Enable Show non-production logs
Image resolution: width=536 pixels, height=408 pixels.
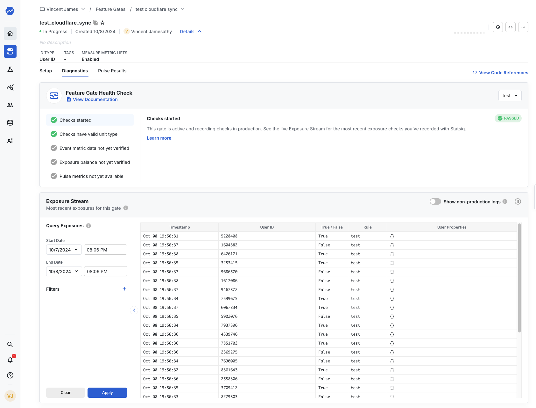point(435,201)
